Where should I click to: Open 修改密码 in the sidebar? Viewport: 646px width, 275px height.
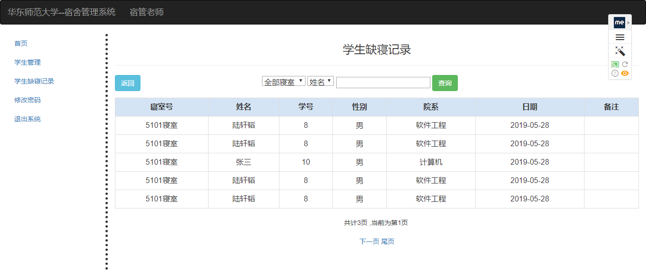click(x=27, y=100)
